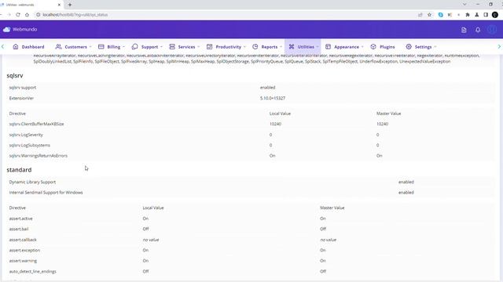Select the Dynamic Library Support row
Image resolution: width=503 pixels, height=282 pixels.
point(251,182)
